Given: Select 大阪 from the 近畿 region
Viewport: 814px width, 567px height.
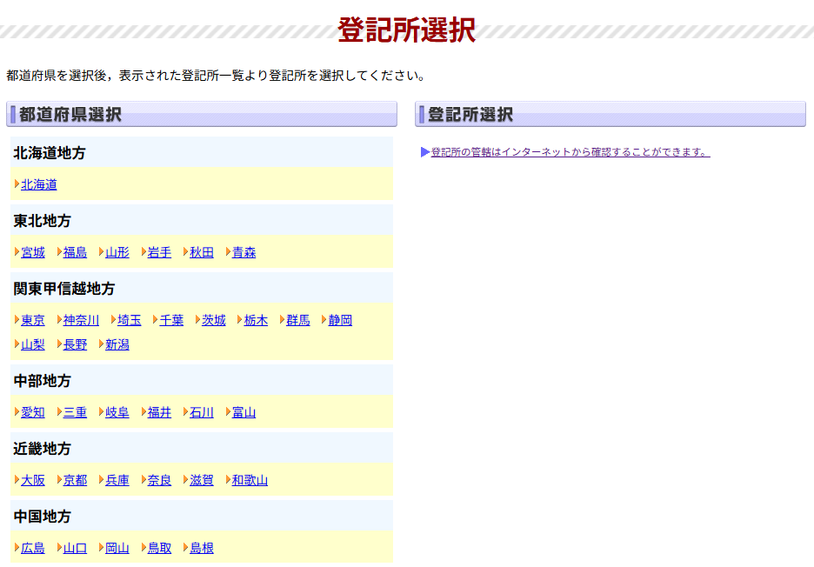Looking at the screenshot, I should coord(33,480).
